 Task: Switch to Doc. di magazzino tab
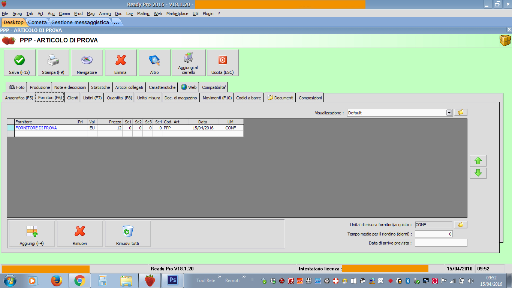click(181, 98)
